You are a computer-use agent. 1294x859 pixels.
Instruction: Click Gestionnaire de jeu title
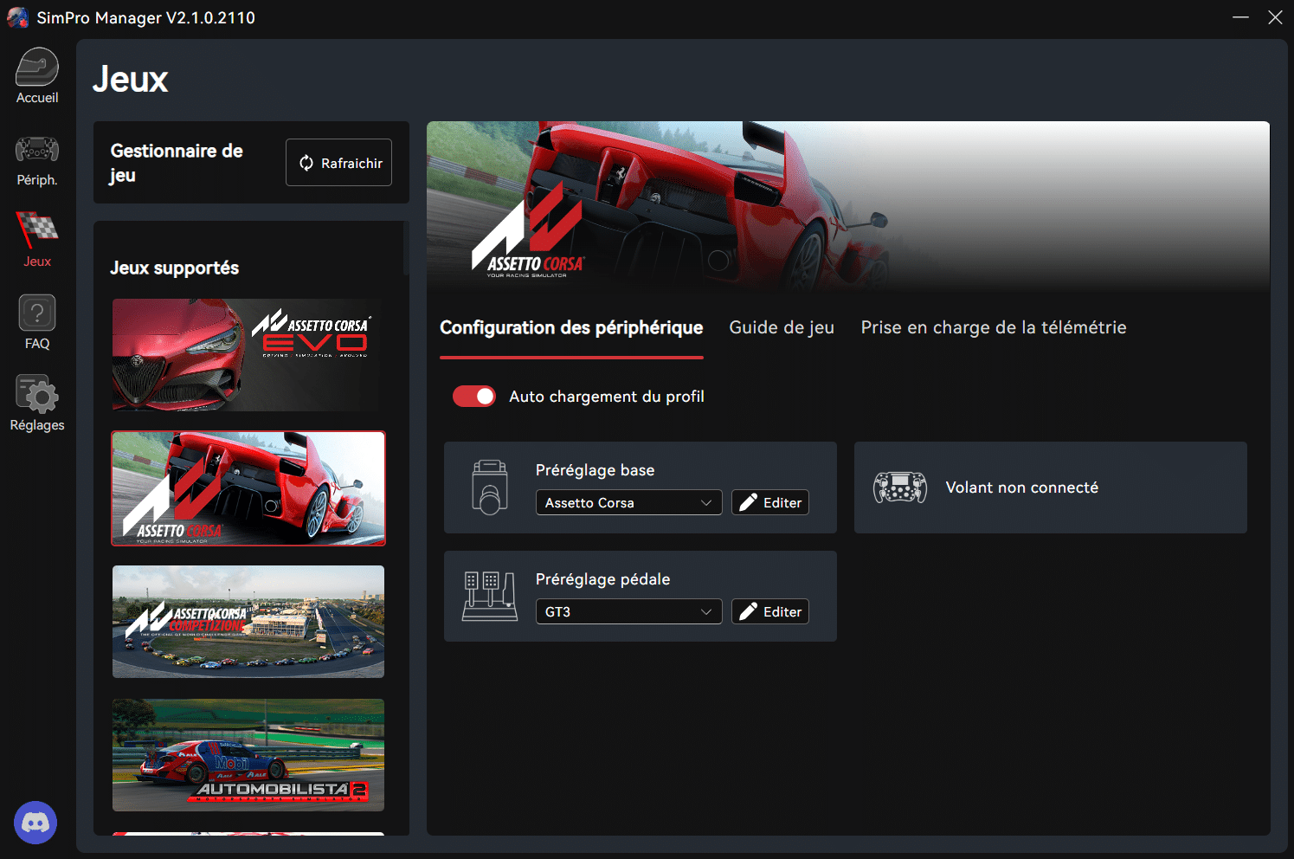click(x=177, y=163)
